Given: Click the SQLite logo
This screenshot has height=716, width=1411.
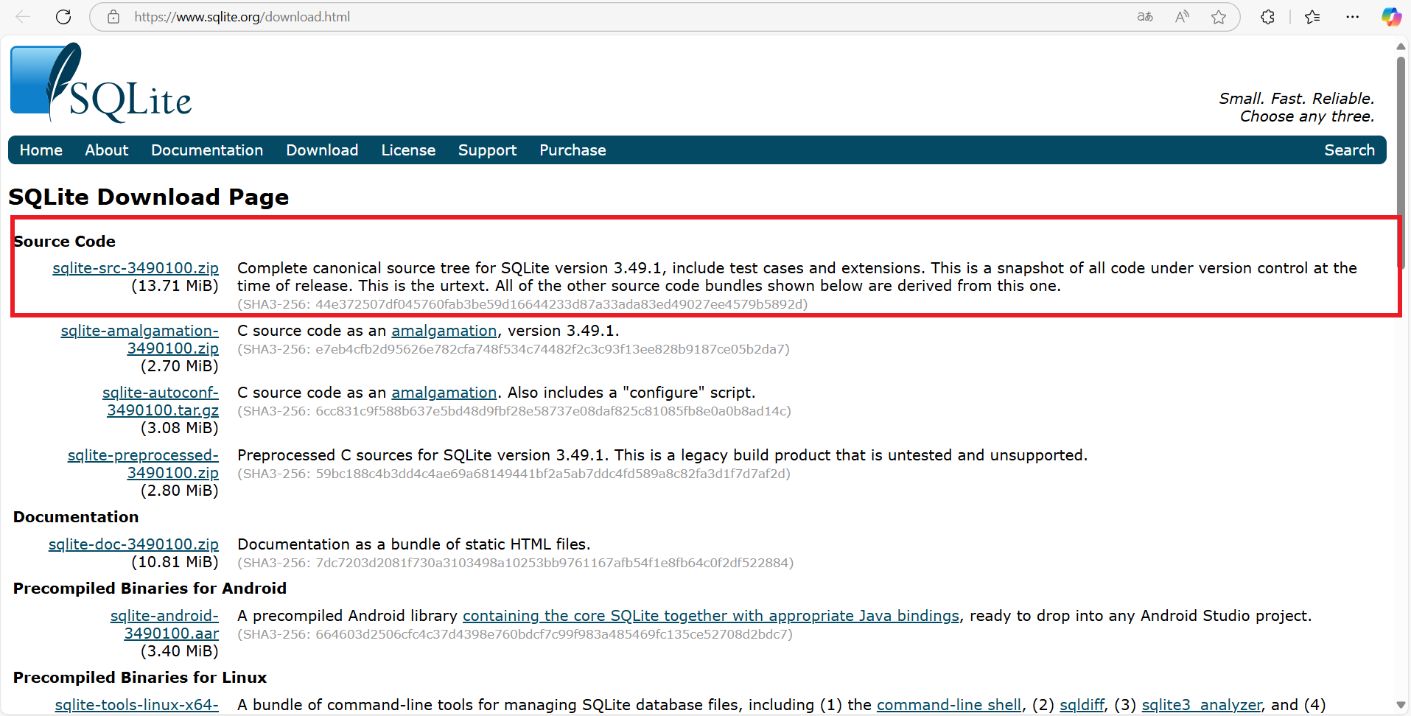Looking at the screenshot, I should [x=101, y=83].
